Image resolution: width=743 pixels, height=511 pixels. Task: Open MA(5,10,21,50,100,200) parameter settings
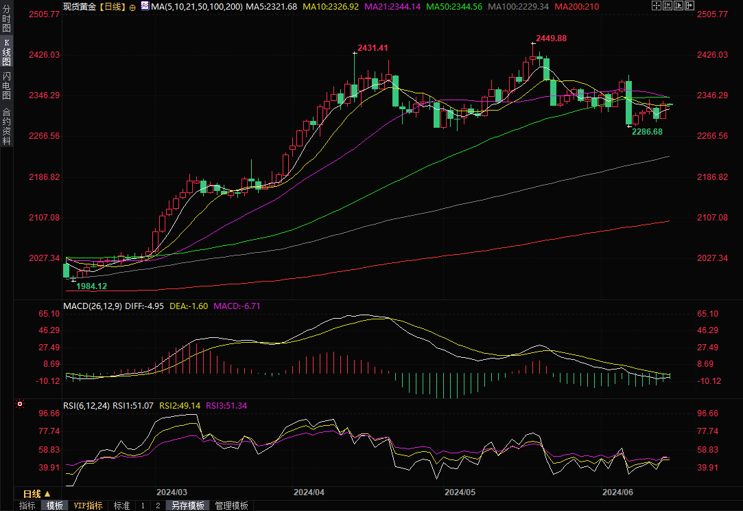[196, 6]
